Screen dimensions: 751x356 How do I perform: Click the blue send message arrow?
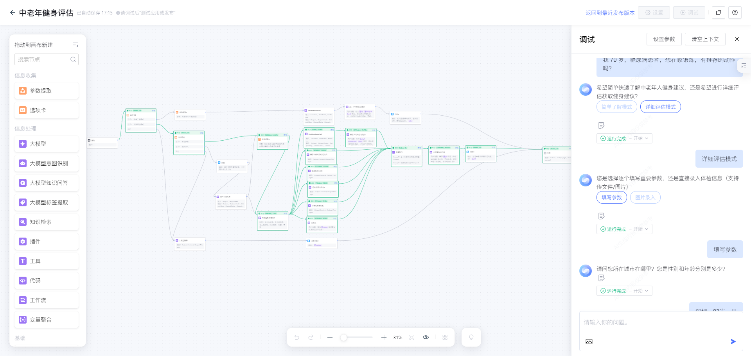point(733,342)
